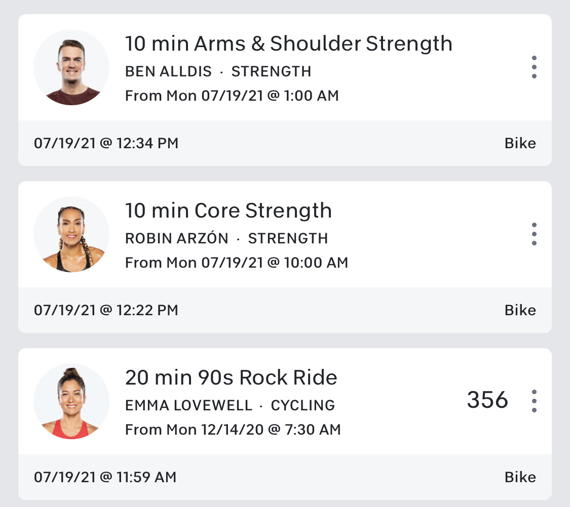The width and height of the screenshot is (570, 507).
Task: Click CYCLING category on Rock Ride card
Action: [x=303, y=405]
